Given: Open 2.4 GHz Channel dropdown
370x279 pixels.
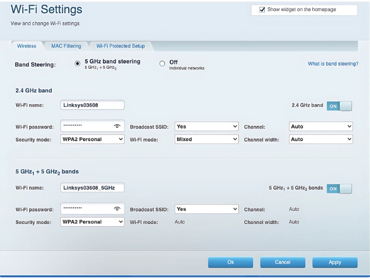Looking at the screenshot, I should [x=321, y=126].
